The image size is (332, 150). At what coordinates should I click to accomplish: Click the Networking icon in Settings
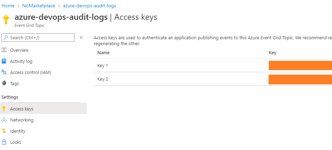point(4,120)
